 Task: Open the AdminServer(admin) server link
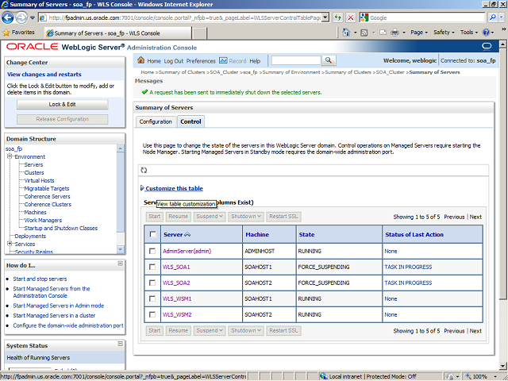[187, 251]
